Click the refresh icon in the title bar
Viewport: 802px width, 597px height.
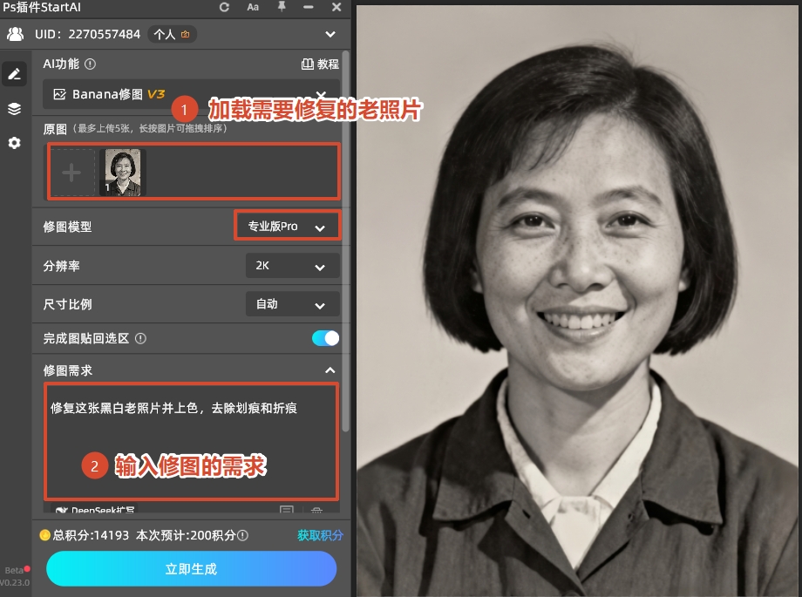225,7
